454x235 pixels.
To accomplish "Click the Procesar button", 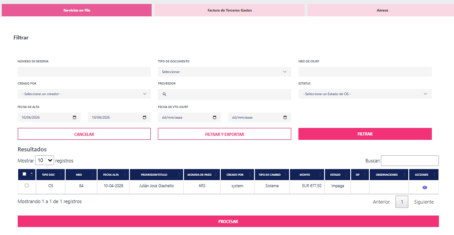I will point(228,221).
